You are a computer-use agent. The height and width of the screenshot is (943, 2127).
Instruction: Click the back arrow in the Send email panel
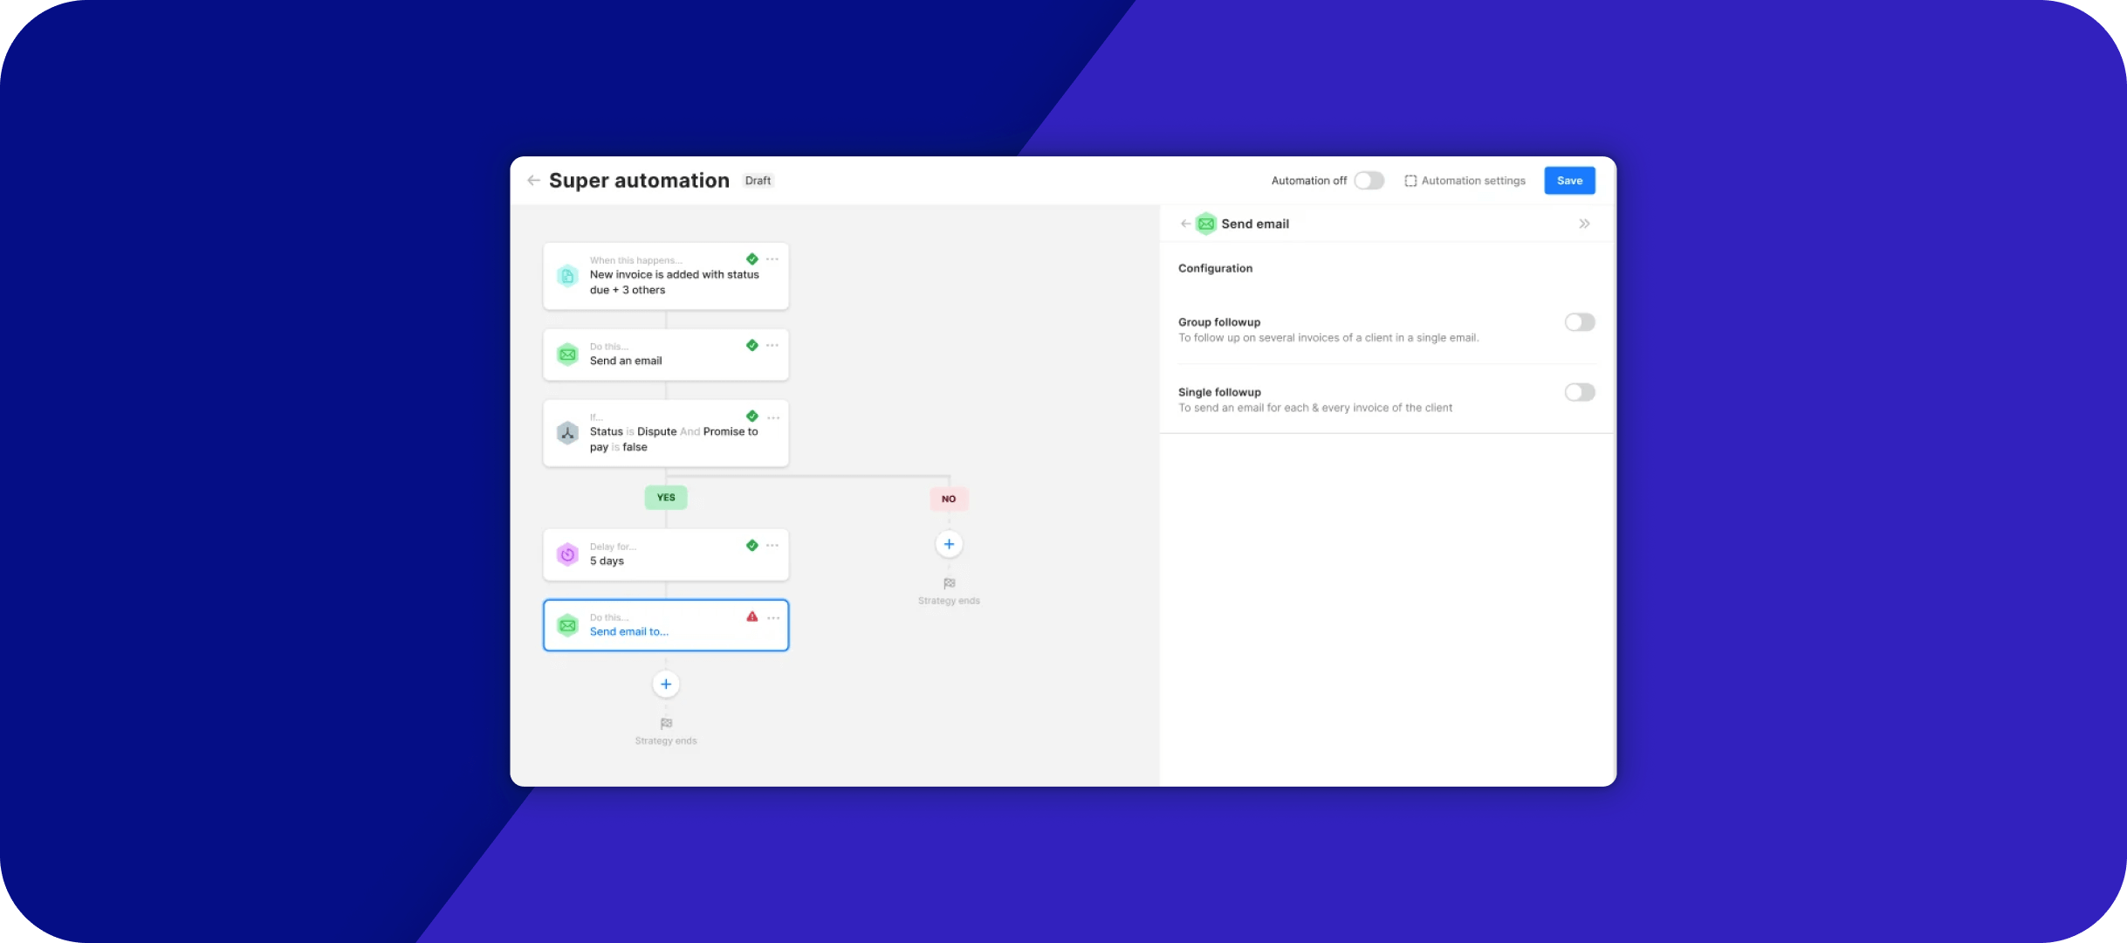coord(1184,224)
